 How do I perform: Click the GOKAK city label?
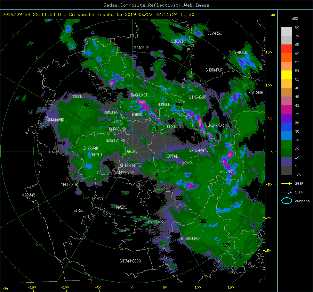(77, 97)
